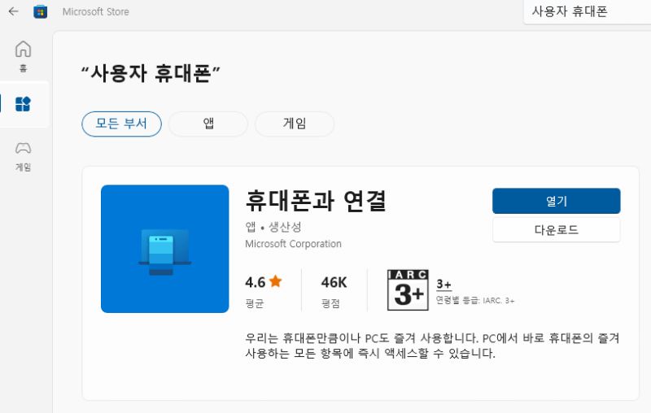Click Microsoft Corporation publisher text
Image resolution: width=651 pixels, height=413 pixels.
click(293, 244)
